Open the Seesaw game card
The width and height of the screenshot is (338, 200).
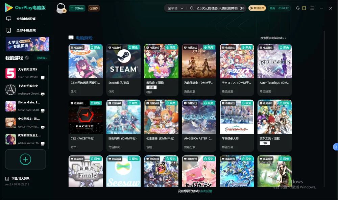(123, 171)
